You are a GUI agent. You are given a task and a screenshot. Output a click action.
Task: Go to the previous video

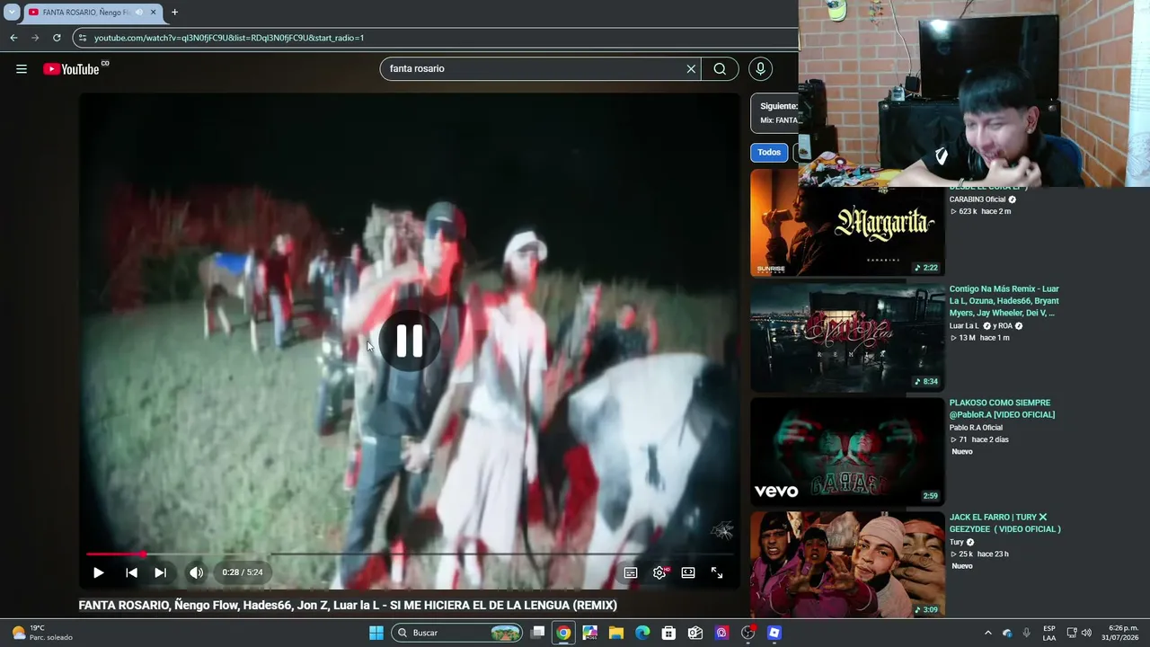131,572
